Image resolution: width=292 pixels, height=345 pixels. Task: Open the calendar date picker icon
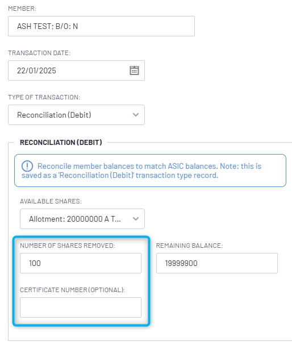click(134, 70)
